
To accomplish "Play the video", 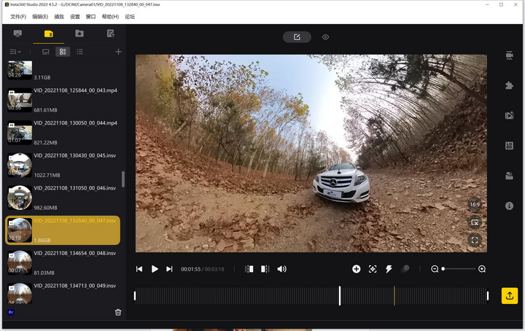I will [155, 269].
